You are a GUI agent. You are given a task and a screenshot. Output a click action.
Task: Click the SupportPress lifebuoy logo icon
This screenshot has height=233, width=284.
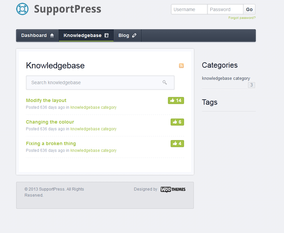tap(22, 9)
